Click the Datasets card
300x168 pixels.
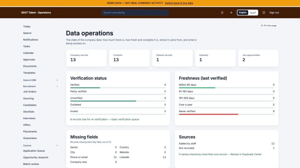click(215, 58)
